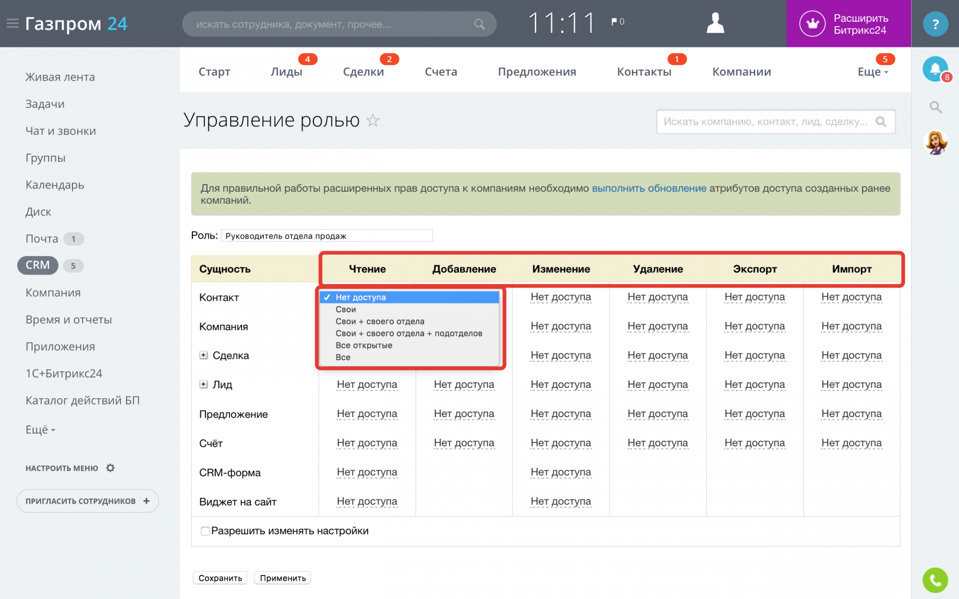Image resolution: width=959 pixels, height=599 pixels.
Task: Add page to favorites with star icon
Action: (x=373, y=120)
